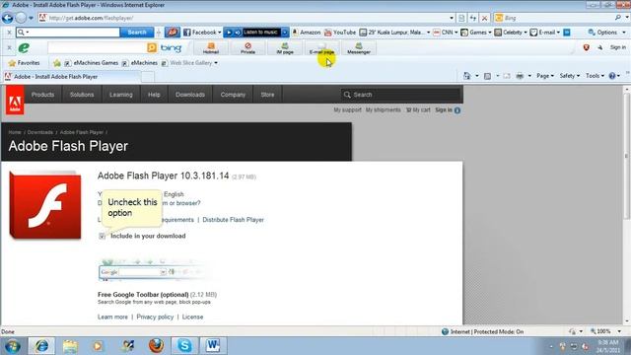Expand the Options toolbar dropdown
Image resolution: width=631 pixels, height=355 pixels.
pos(624,33)
